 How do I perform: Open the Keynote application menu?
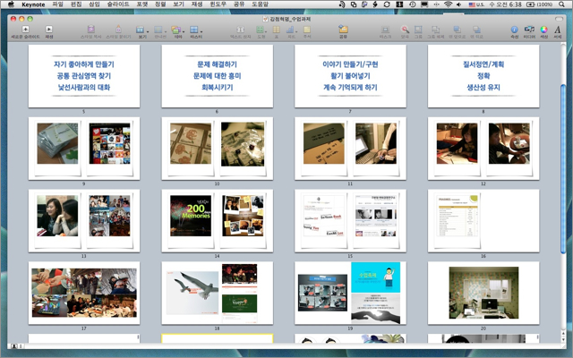tap(33, 4)
